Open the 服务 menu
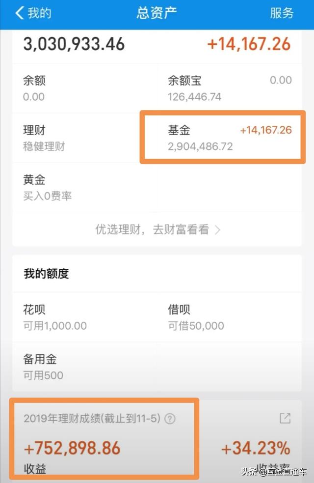The height and width of the screenshot is (483, 314). point(282,13)
